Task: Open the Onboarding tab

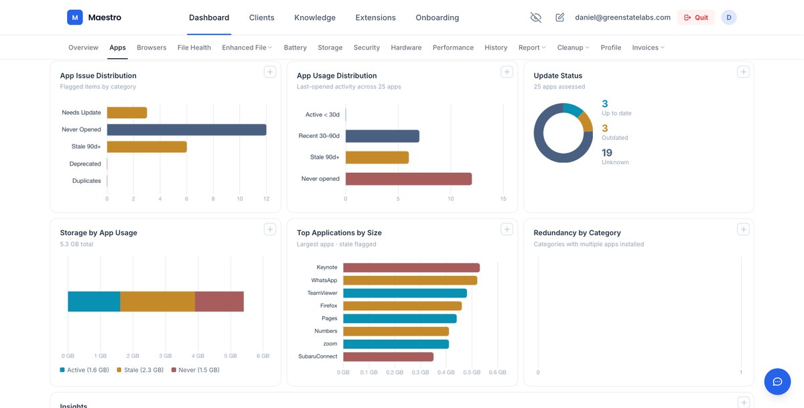Action: pos(438,17)
